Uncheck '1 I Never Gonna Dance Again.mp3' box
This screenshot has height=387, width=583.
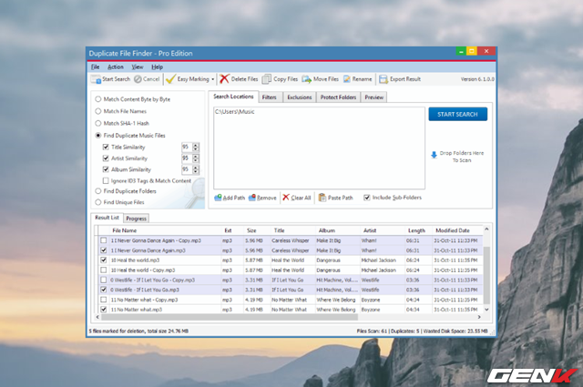click(x=103, y=250)
